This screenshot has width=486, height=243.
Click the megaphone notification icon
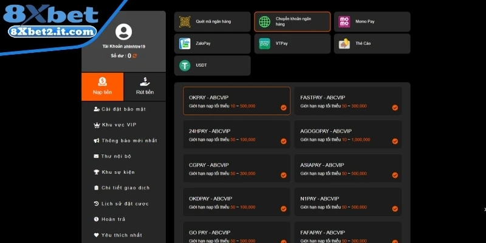(x=97, y=141)
